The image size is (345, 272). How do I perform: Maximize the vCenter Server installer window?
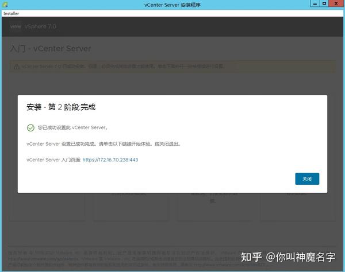(x=324, y=3)
